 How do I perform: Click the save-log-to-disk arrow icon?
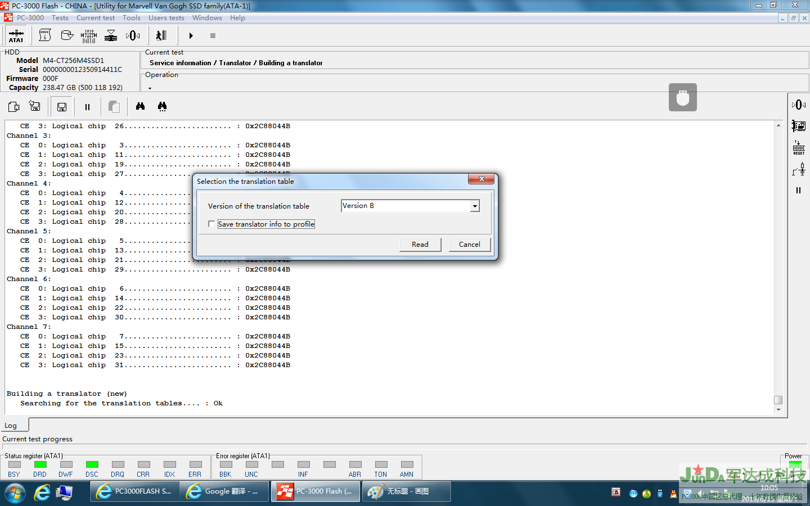(35, 106)
